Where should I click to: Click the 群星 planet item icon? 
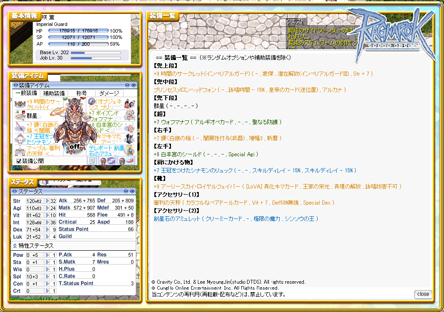pyautogui.click(x=19, y=116)
